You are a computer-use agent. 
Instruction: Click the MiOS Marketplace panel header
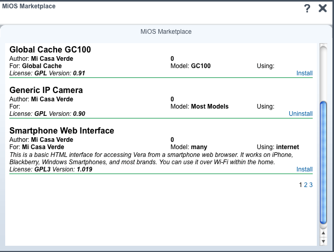pyautogui.click(x=166, y=32)
